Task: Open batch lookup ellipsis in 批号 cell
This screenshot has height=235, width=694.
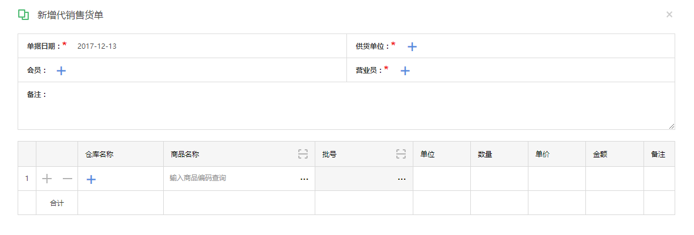Action: (x=402, y=179)
